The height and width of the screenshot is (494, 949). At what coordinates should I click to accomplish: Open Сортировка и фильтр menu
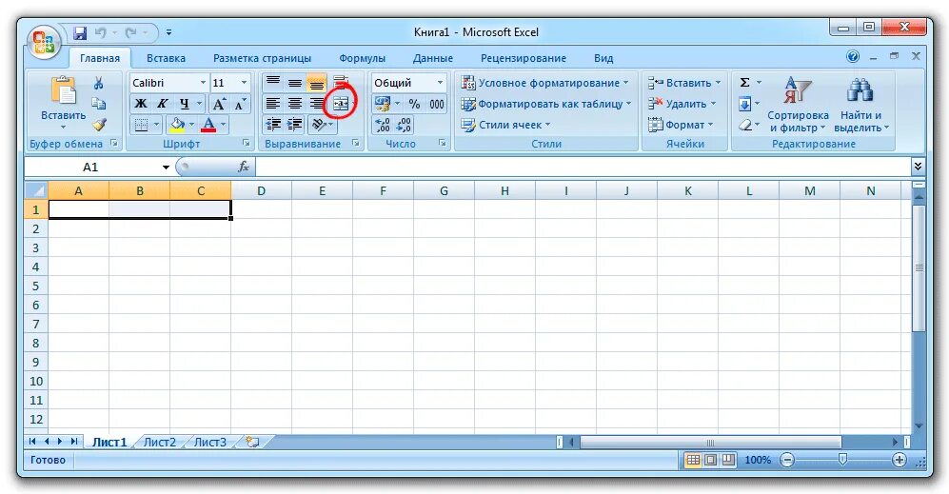[x=797, y=104]
